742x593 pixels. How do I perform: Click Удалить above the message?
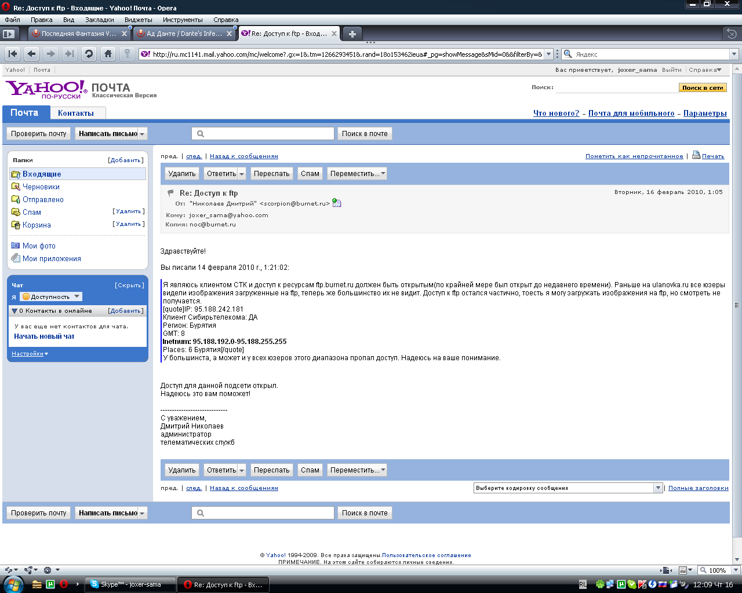point(182,174)
